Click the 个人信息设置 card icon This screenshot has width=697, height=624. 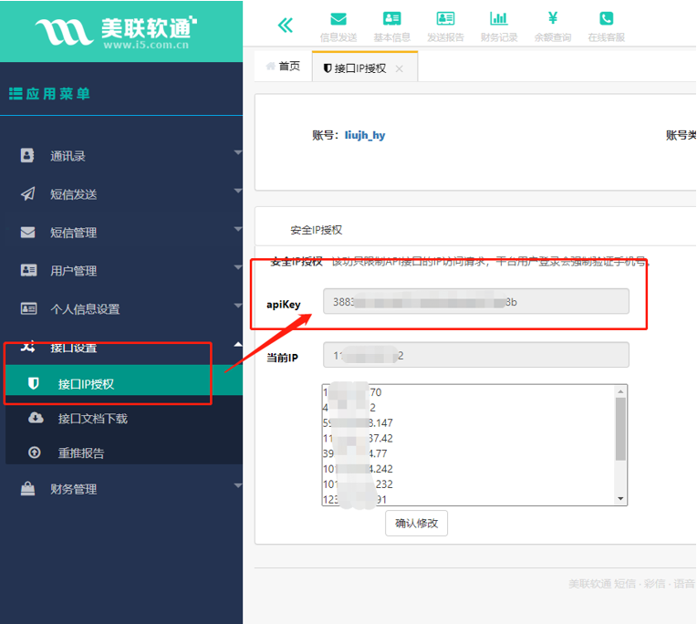tap(28, 308)
